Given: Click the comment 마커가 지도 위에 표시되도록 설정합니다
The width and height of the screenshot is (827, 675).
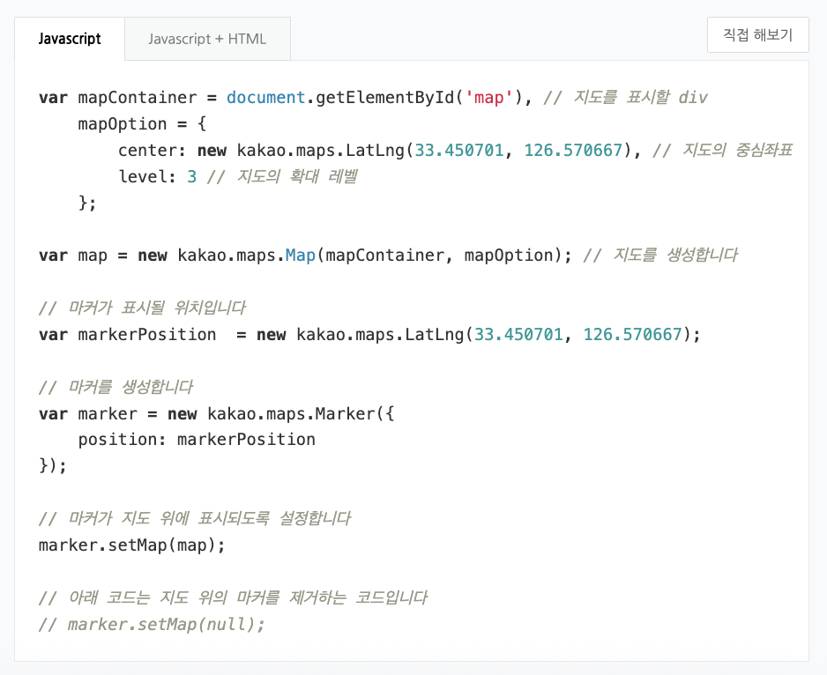Looking at the screenshot, I should point(195,518).
